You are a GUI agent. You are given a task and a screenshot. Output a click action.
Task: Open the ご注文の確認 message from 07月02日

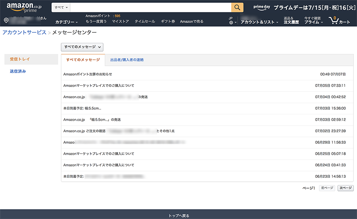click(207, 131)
